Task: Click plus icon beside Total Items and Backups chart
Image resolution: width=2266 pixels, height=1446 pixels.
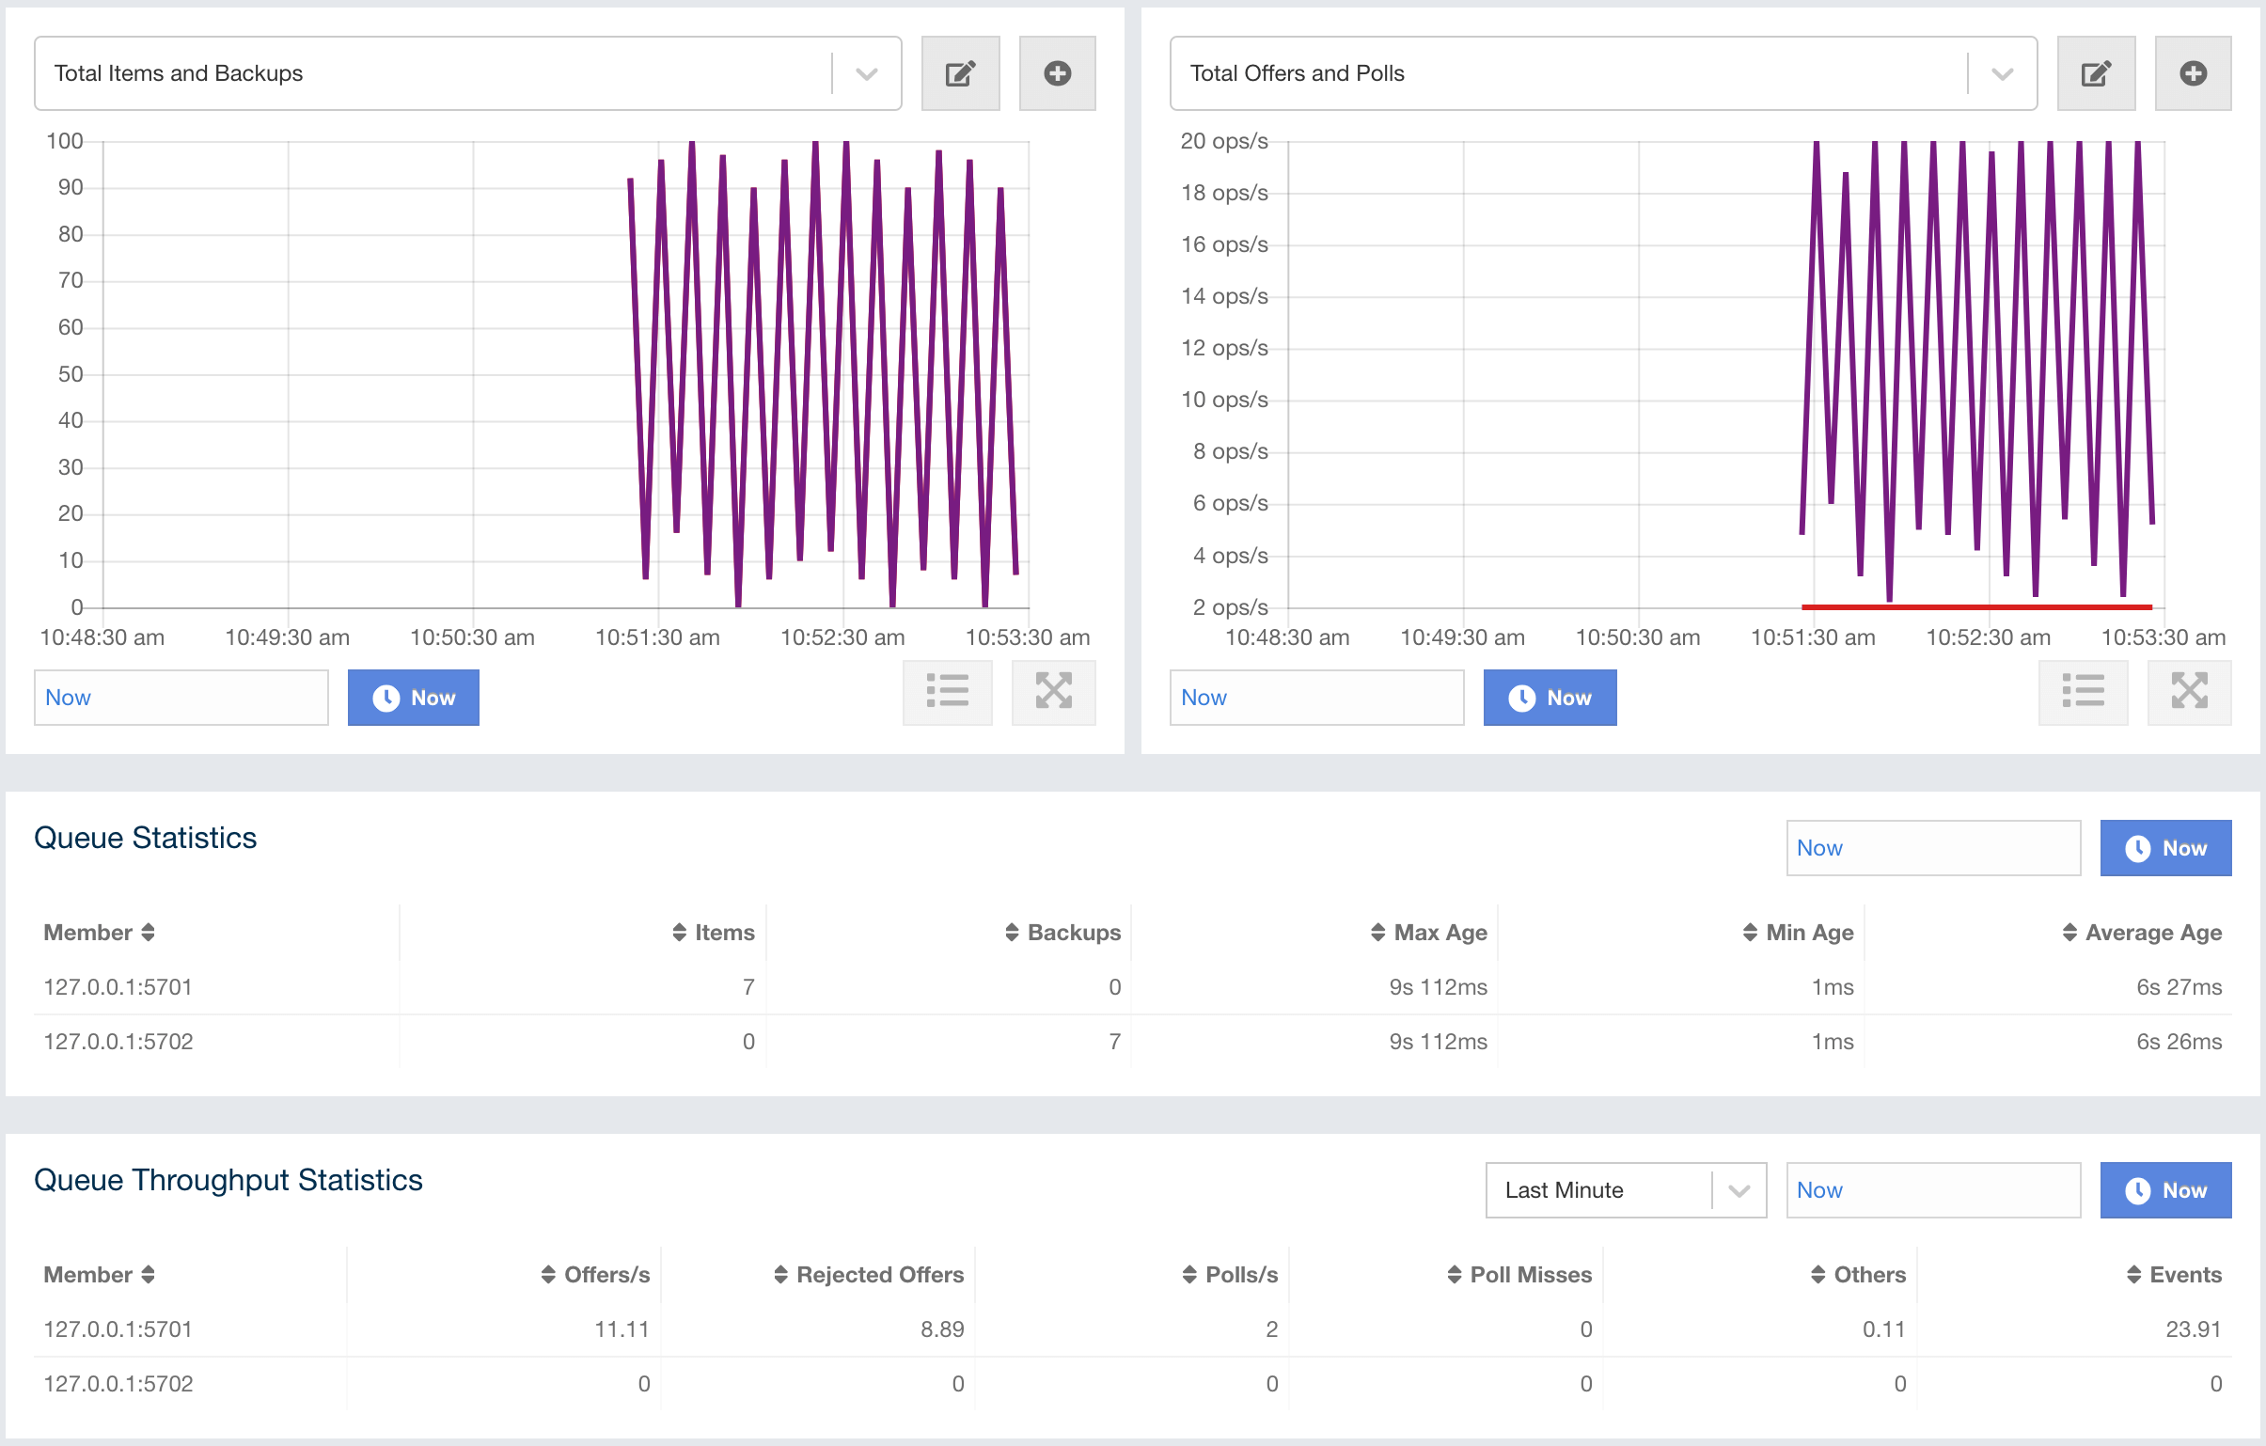Action: 1057,73
